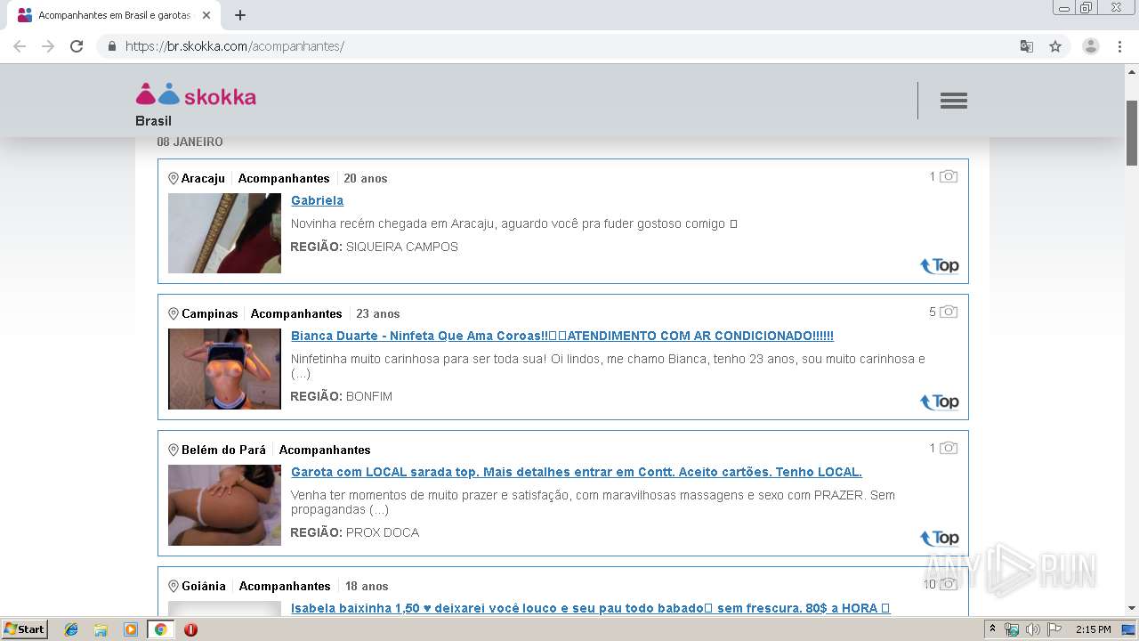Open the Isabela baixinha listing title

click(590, 608)
